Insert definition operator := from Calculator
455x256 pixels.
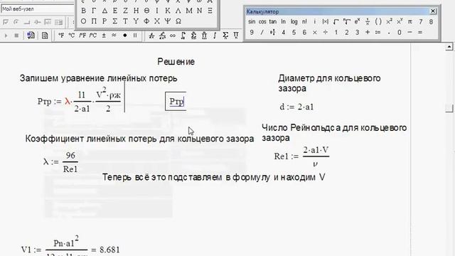point(378,33)
